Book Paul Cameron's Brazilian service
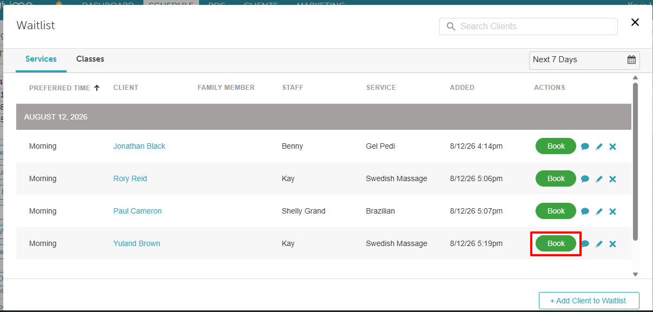 [x=556, y=211]
